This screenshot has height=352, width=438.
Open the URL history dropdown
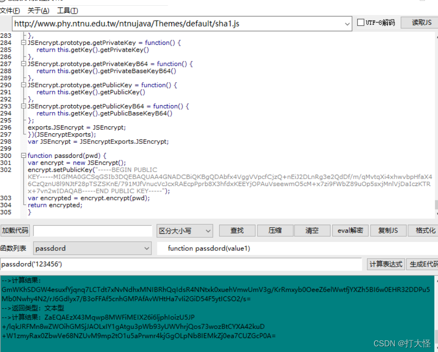(x=347, y=24)
